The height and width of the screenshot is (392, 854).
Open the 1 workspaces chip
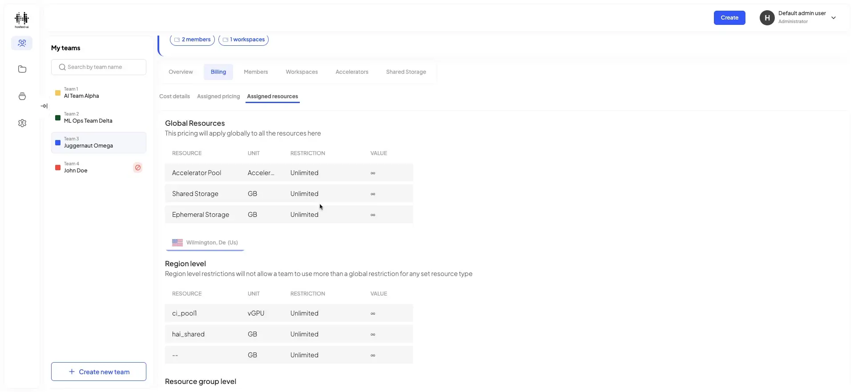tap(243, 40)
